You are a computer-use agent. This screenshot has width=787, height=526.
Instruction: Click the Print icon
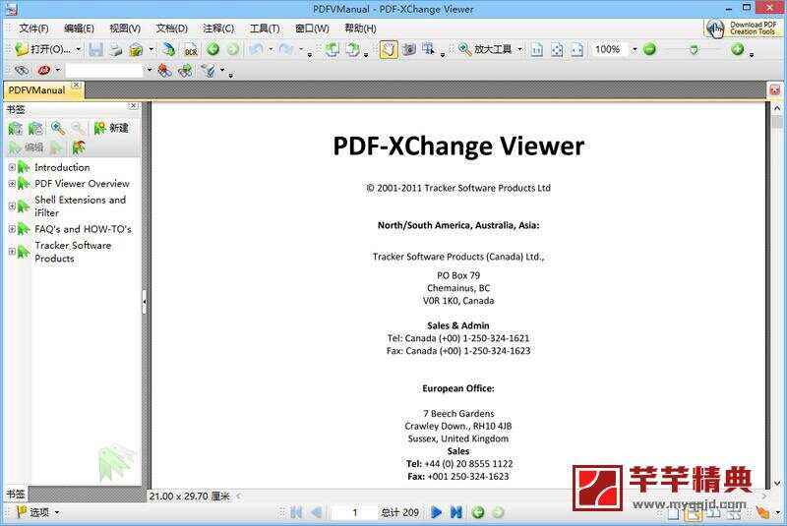(x=116, y=49)
